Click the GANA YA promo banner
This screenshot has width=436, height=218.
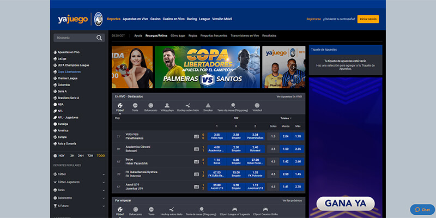(346, 203)
